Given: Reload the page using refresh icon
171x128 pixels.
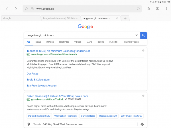Looking at the screenshot, I should [x=138, y=9].
